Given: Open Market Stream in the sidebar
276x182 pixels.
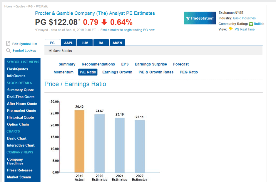Looking at the screenshot, I should click(19, 177).
